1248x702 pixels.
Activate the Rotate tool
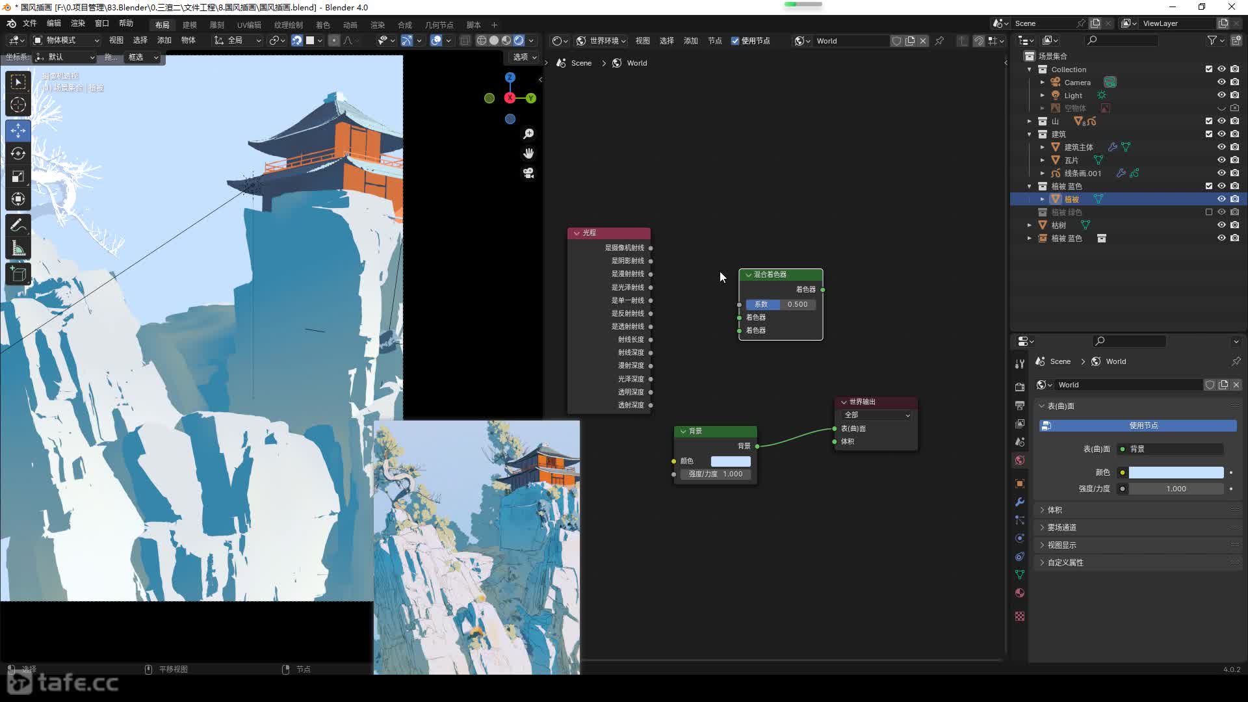click(18, 153)
